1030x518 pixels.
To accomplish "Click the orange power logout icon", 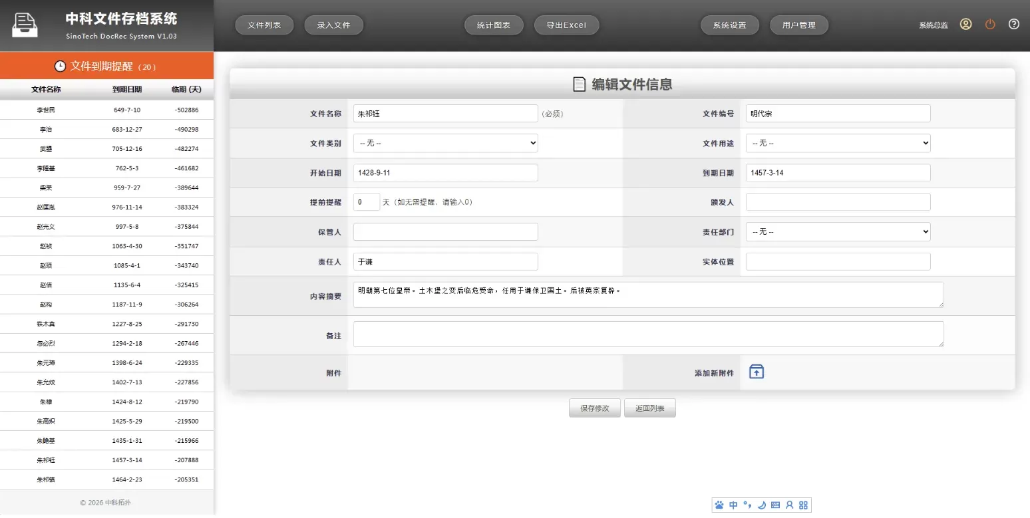I will pyautogui.click(x=990, y=25).
